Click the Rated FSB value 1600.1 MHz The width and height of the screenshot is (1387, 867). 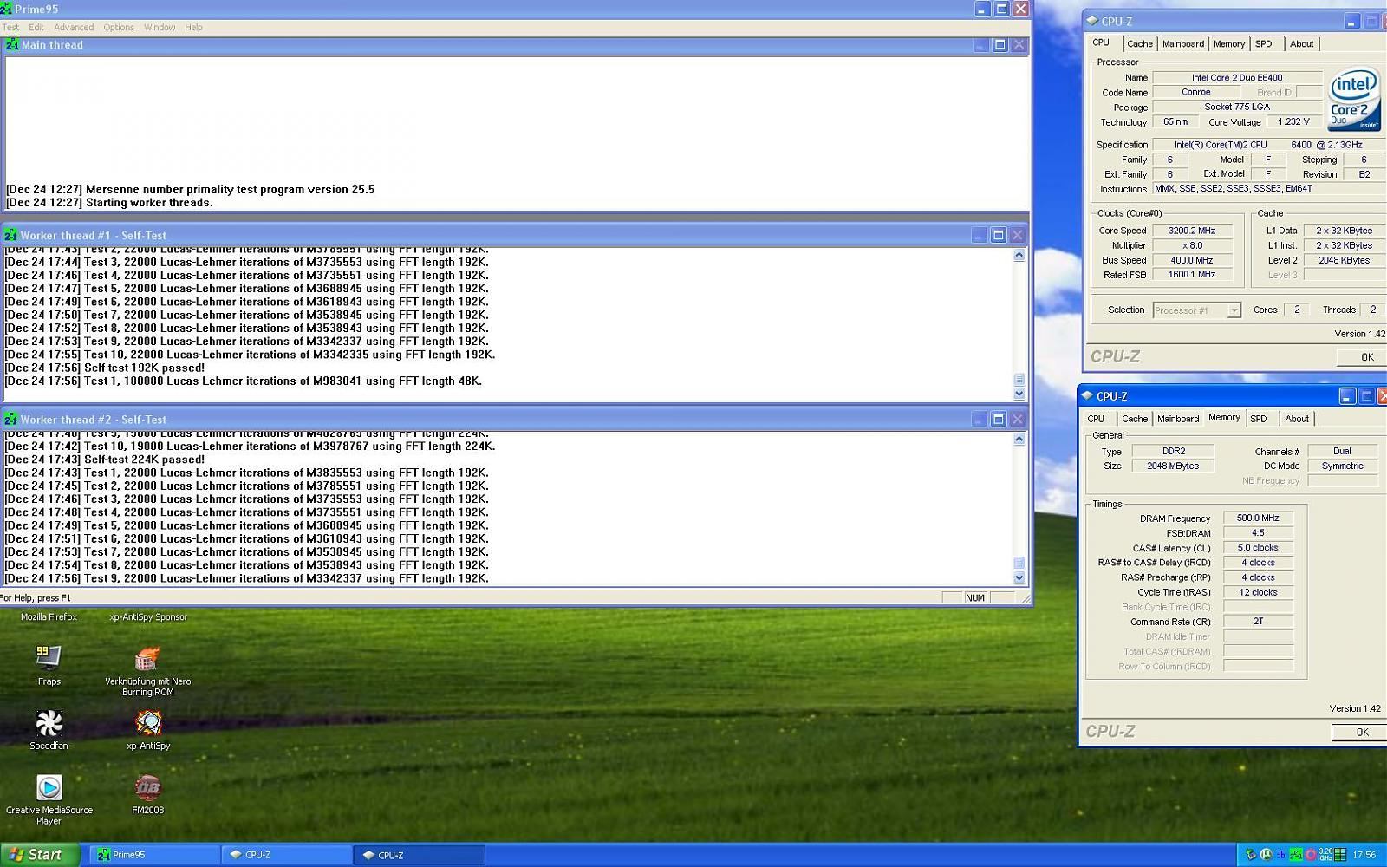(x=1192, y=274)
